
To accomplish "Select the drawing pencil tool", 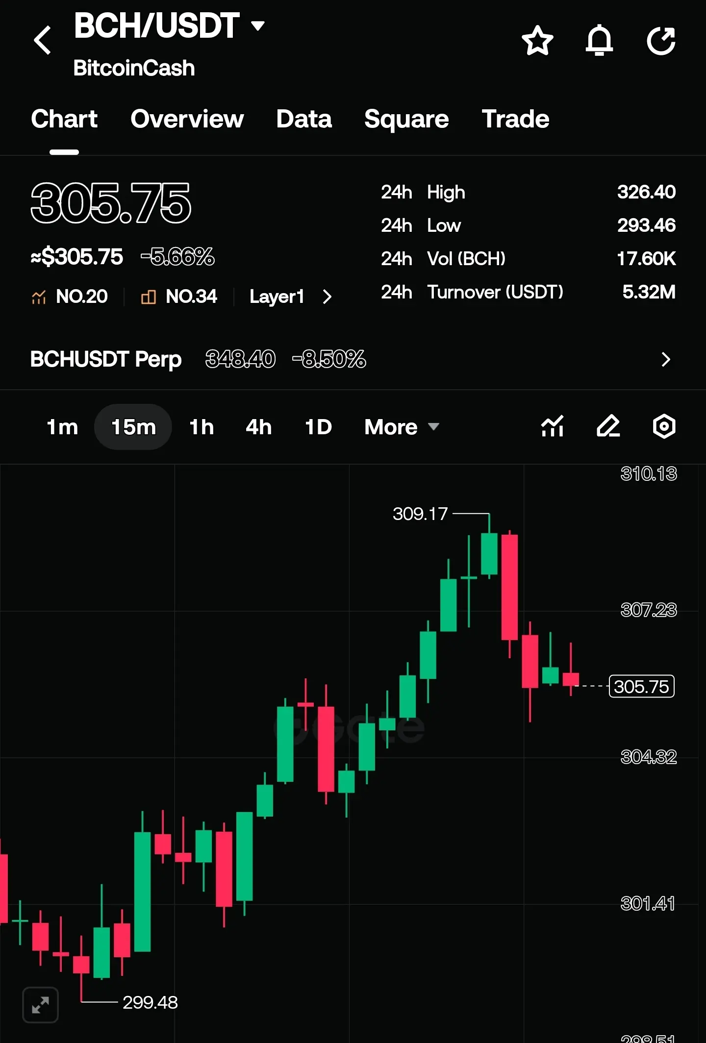I will coord(608,426).
